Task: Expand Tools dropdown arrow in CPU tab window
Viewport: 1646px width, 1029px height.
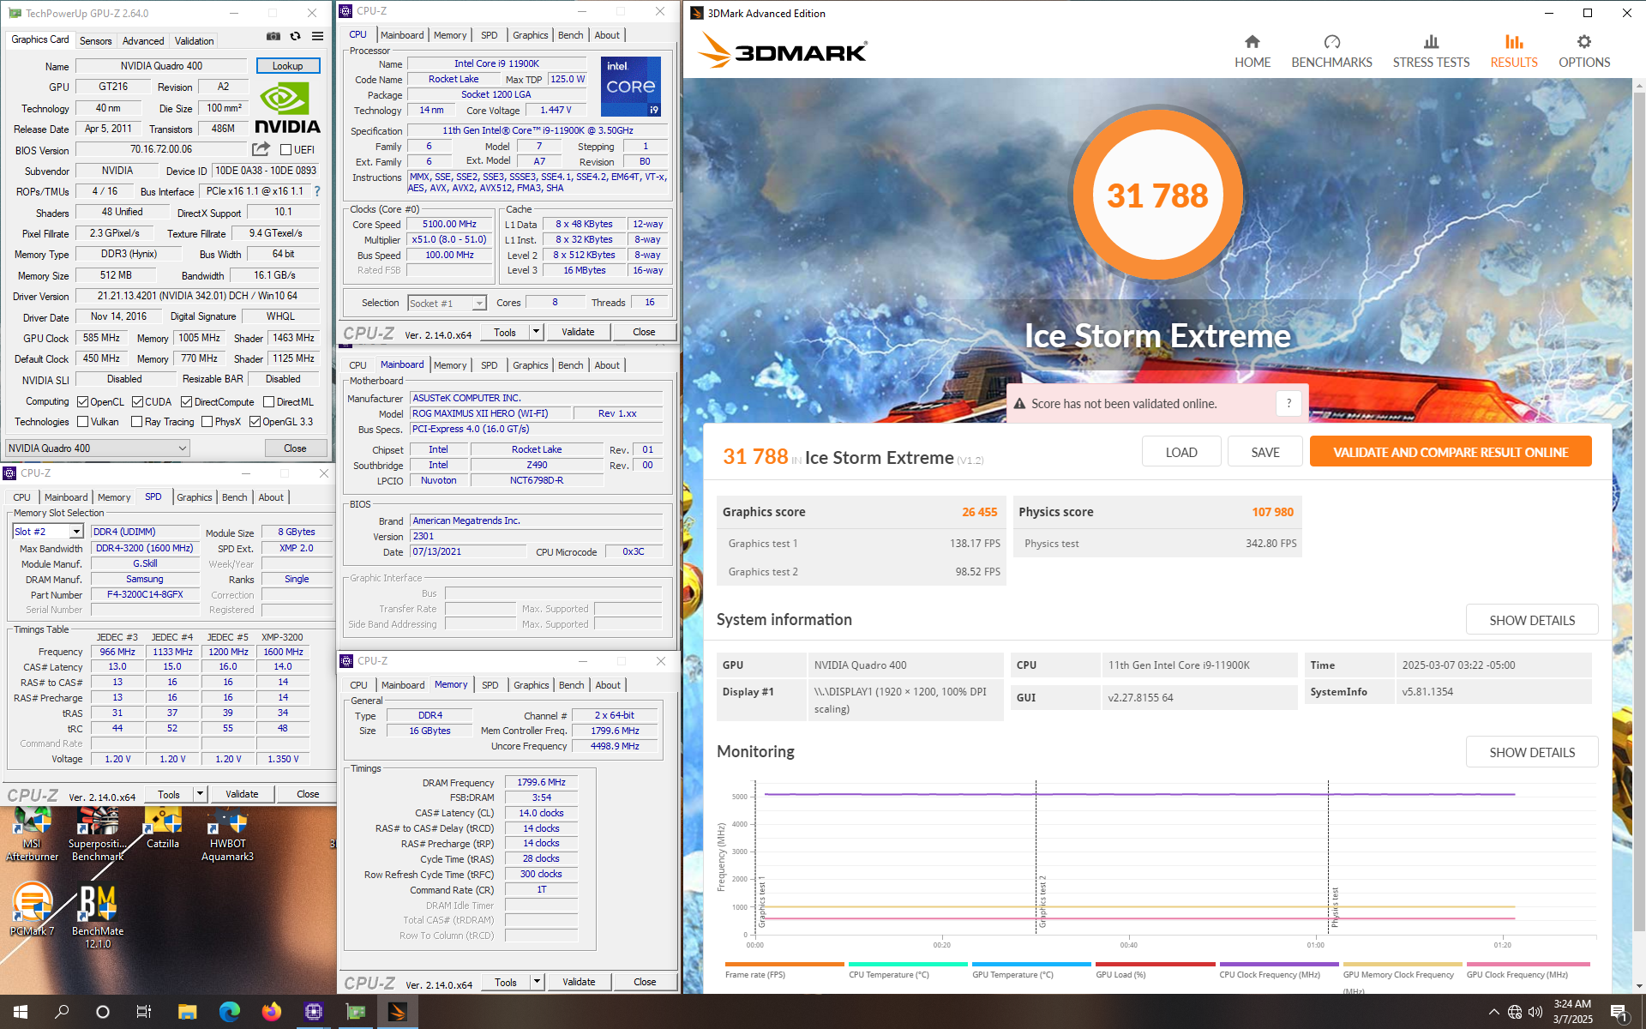Action: 537,332
